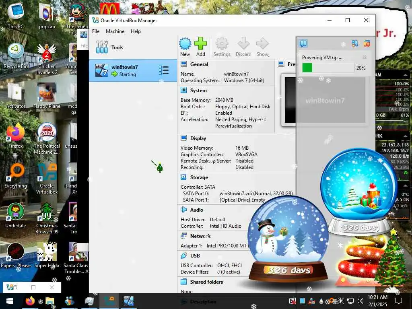
Task: Launch The Political Machine 2020 shortcut
Action: tap(47, 139)
